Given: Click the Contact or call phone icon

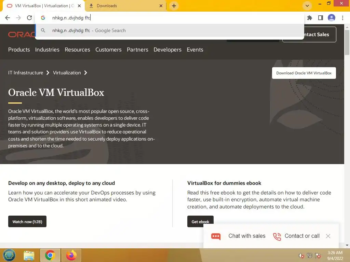Looking at the screenshot, I should tap(277, 236).
